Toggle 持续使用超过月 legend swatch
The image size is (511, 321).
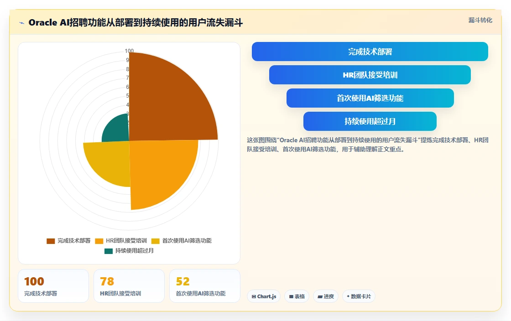coord(109,251)
